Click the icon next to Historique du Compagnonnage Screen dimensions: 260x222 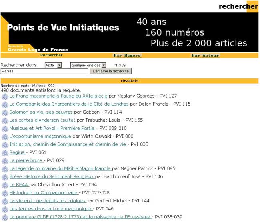point(5,193)
